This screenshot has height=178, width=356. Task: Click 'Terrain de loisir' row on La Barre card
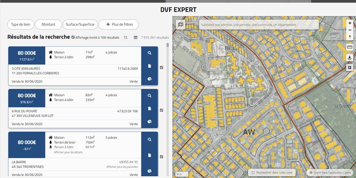(72, 142)
